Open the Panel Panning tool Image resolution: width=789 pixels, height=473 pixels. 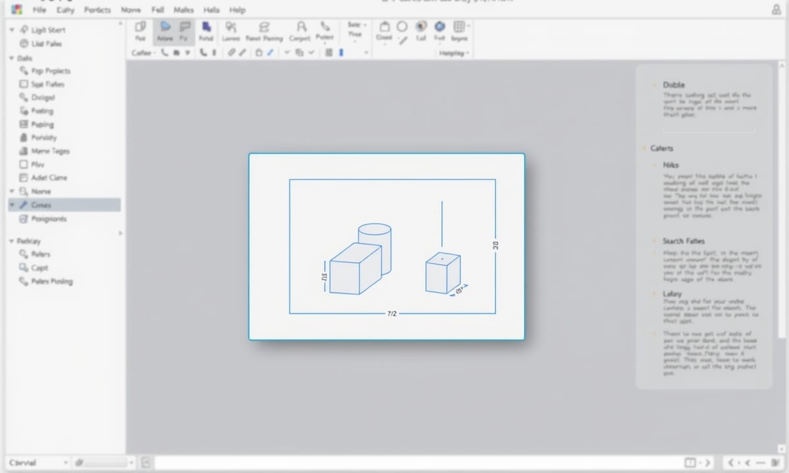pos(264,31)
